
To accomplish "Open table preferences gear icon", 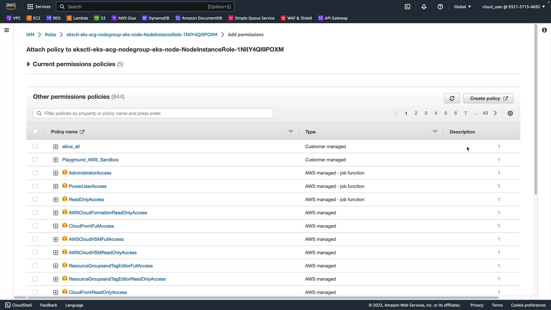I will 510,113.
